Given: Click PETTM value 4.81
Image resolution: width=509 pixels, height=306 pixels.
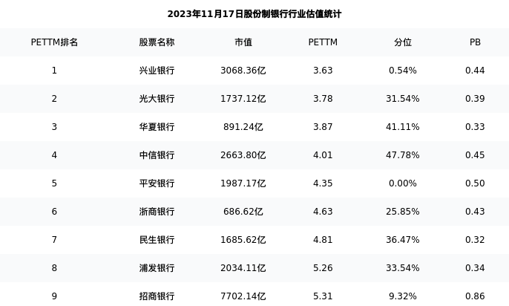Looking at the screenshot, I should click(x=323, y=240).
